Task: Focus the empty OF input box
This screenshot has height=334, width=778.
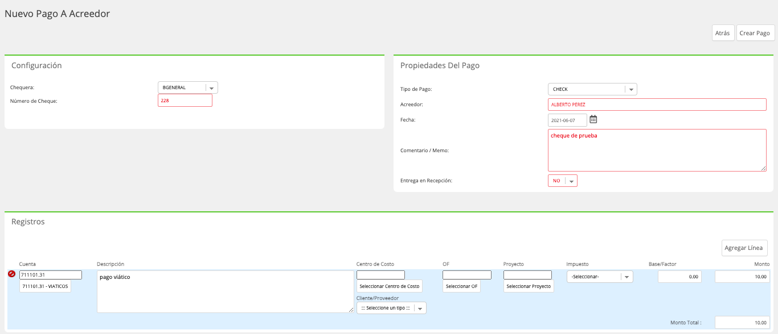Action: [x=467, y=275]
